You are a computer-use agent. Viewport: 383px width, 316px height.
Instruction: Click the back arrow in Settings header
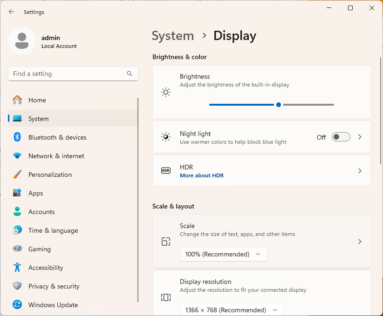point(12,12)
